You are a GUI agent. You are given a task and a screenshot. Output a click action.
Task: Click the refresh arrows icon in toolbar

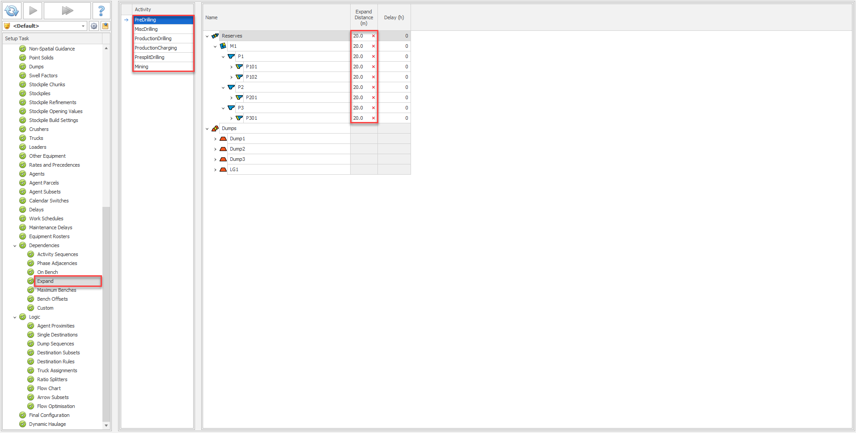click(x=12, y=10)
